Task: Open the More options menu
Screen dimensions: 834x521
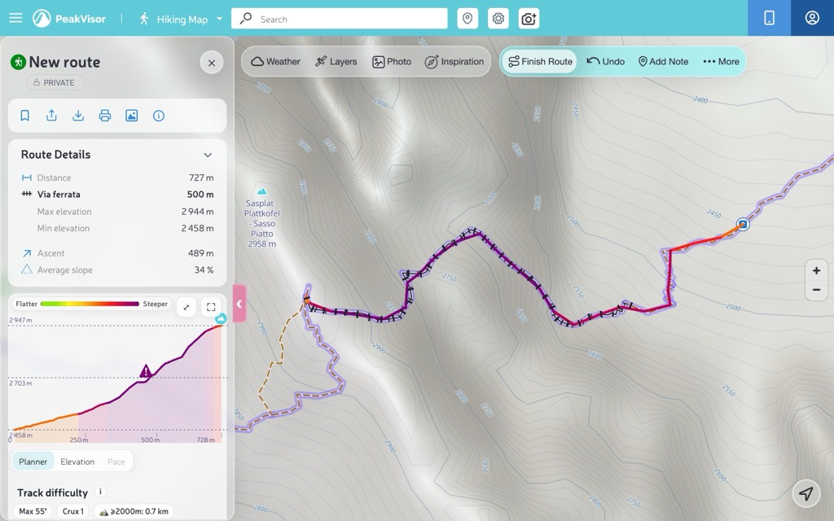Action: point(722,62)
